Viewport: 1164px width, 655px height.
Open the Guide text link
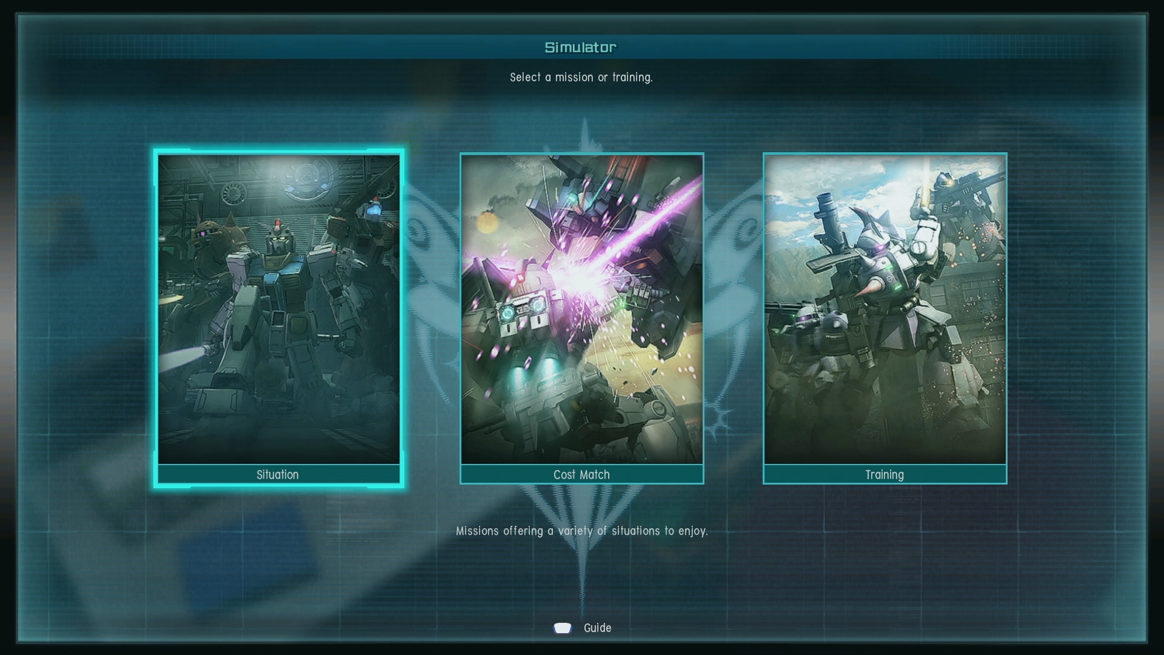pos(597,628)
